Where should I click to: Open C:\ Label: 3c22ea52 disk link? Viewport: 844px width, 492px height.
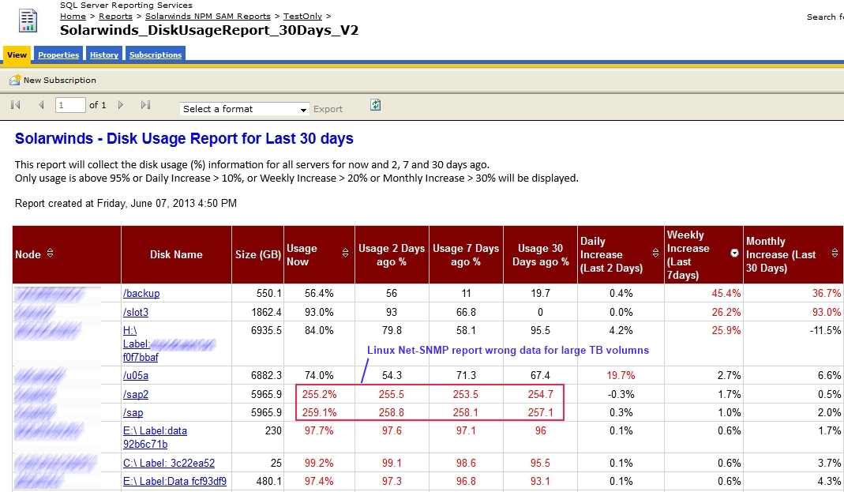coord(169,463)
